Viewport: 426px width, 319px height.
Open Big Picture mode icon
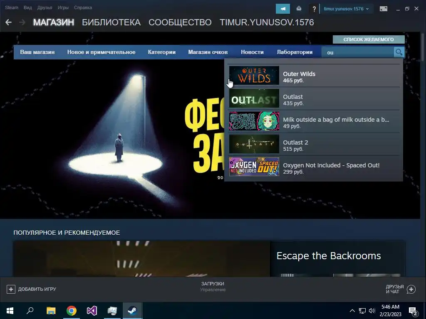coord(383,9)
